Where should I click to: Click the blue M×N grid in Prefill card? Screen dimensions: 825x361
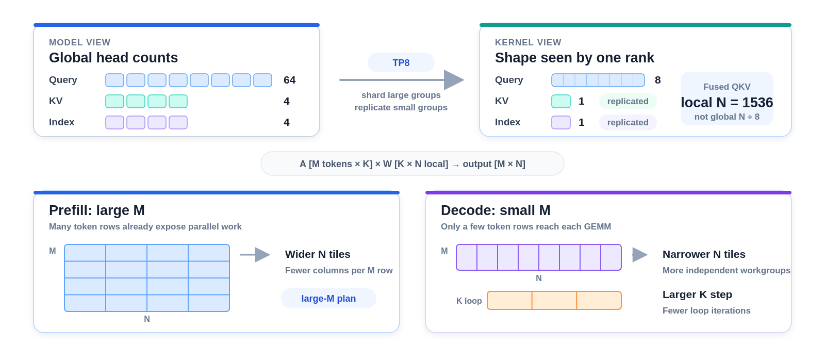click(147, 278)
